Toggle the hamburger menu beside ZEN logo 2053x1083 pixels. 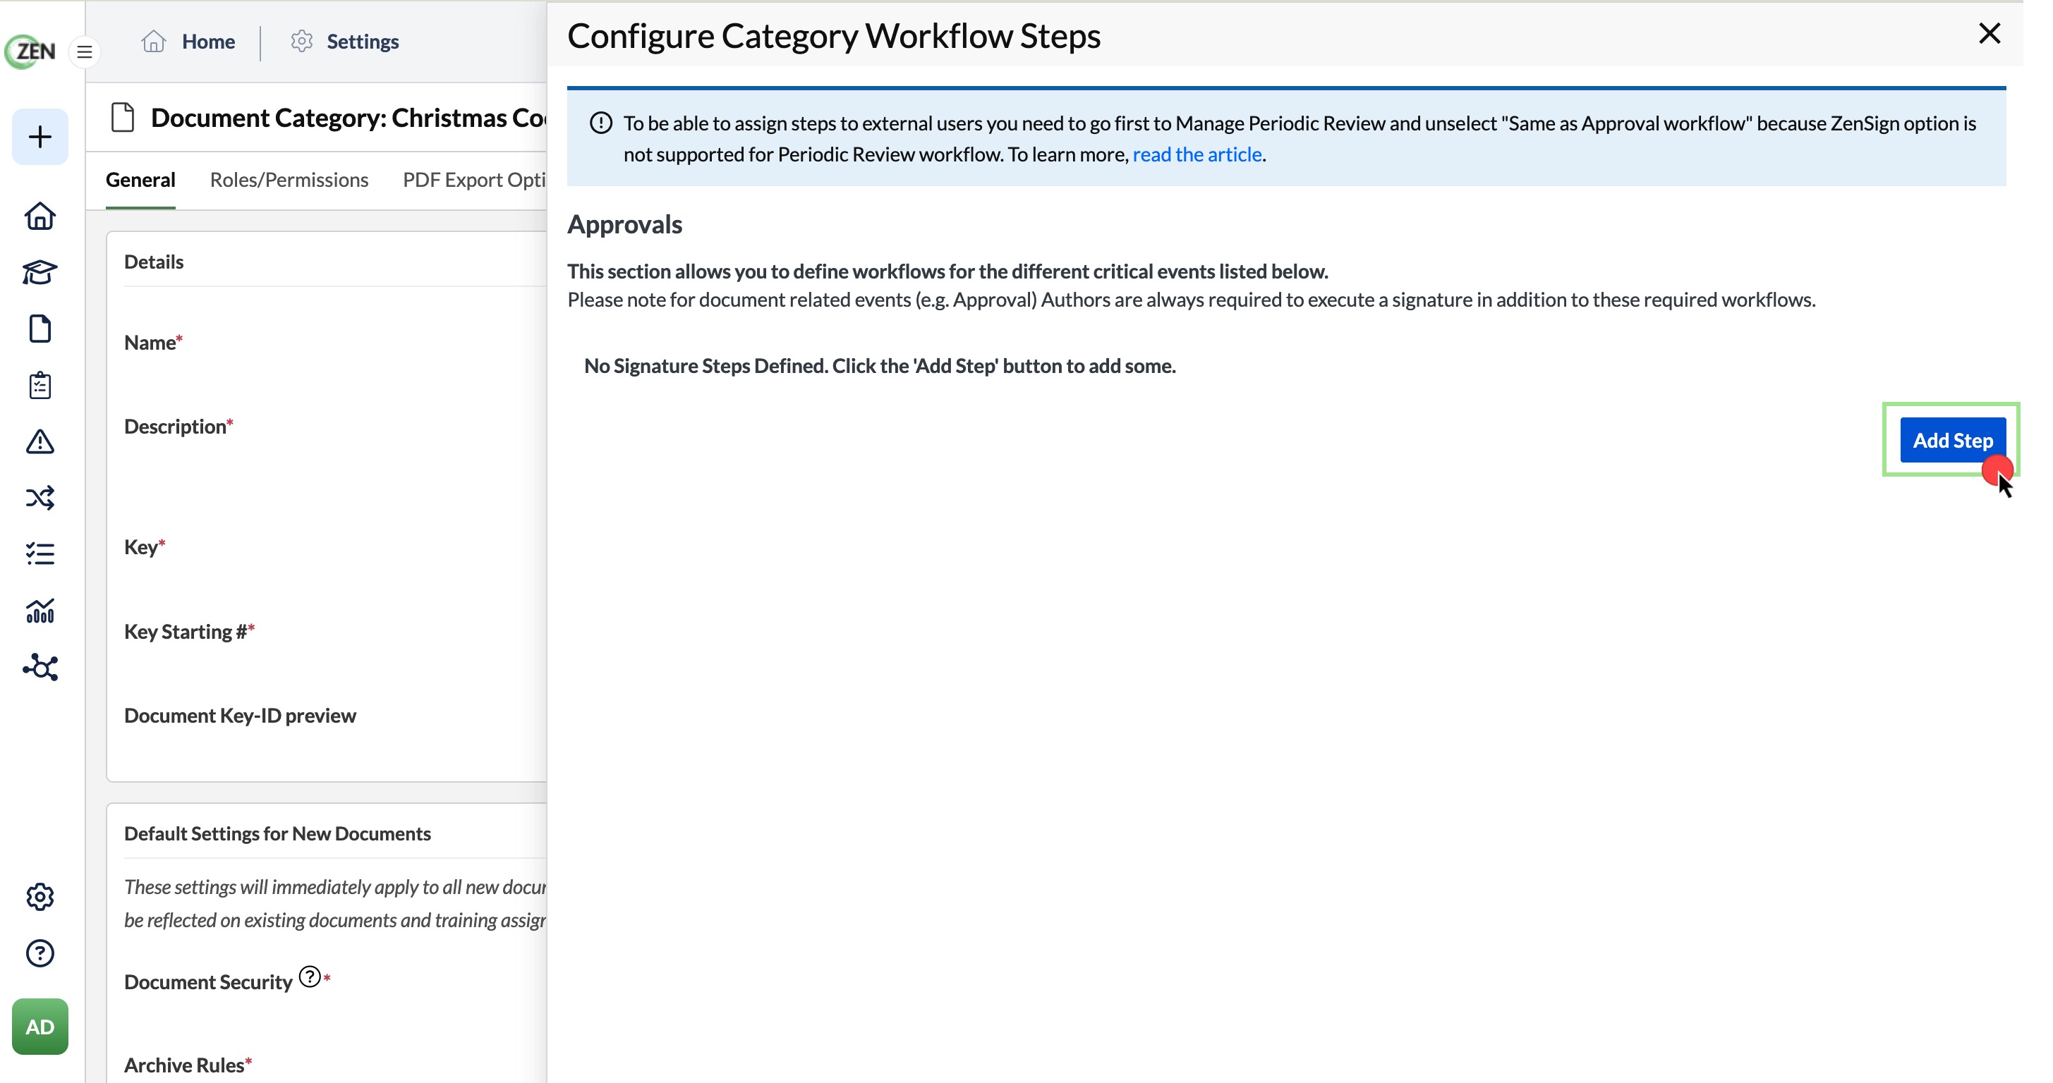pos(85,53)
